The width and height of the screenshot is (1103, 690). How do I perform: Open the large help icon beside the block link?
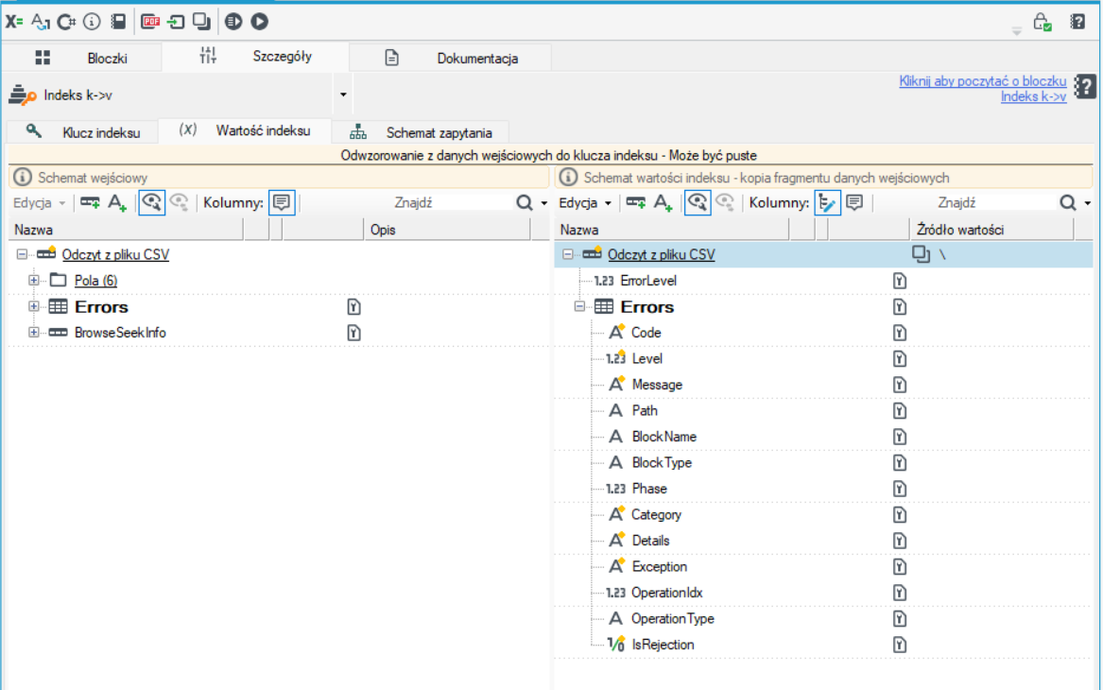pyautogui.click(x=1085, y=87)
